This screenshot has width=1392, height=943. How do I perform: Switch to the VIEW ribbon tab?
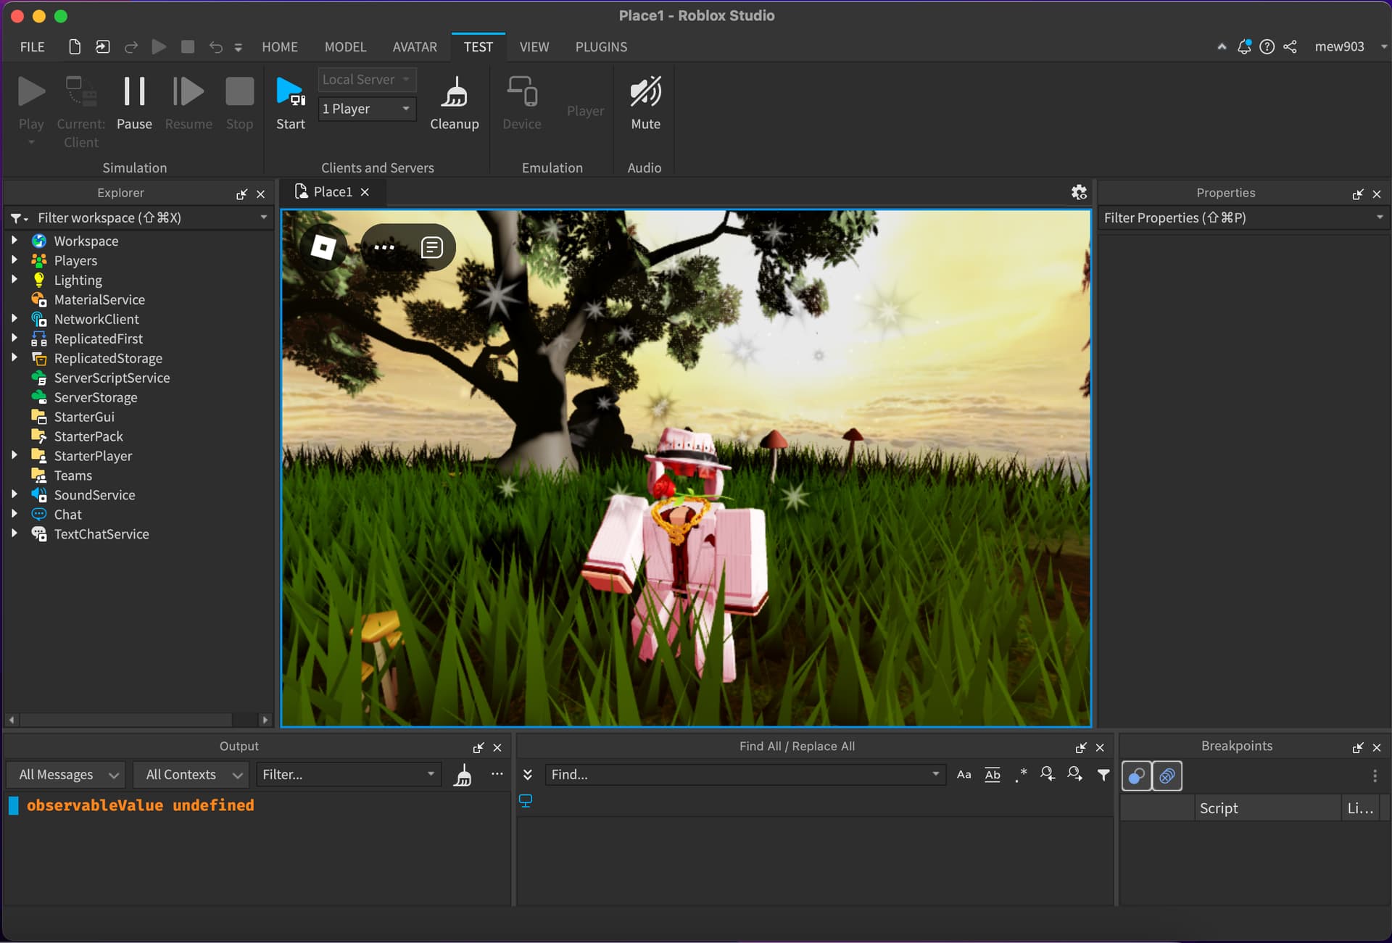coord(534,46)
